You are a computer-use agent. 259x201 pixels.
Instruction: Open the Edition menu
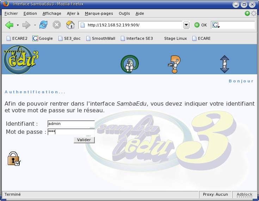coord(30,13)
